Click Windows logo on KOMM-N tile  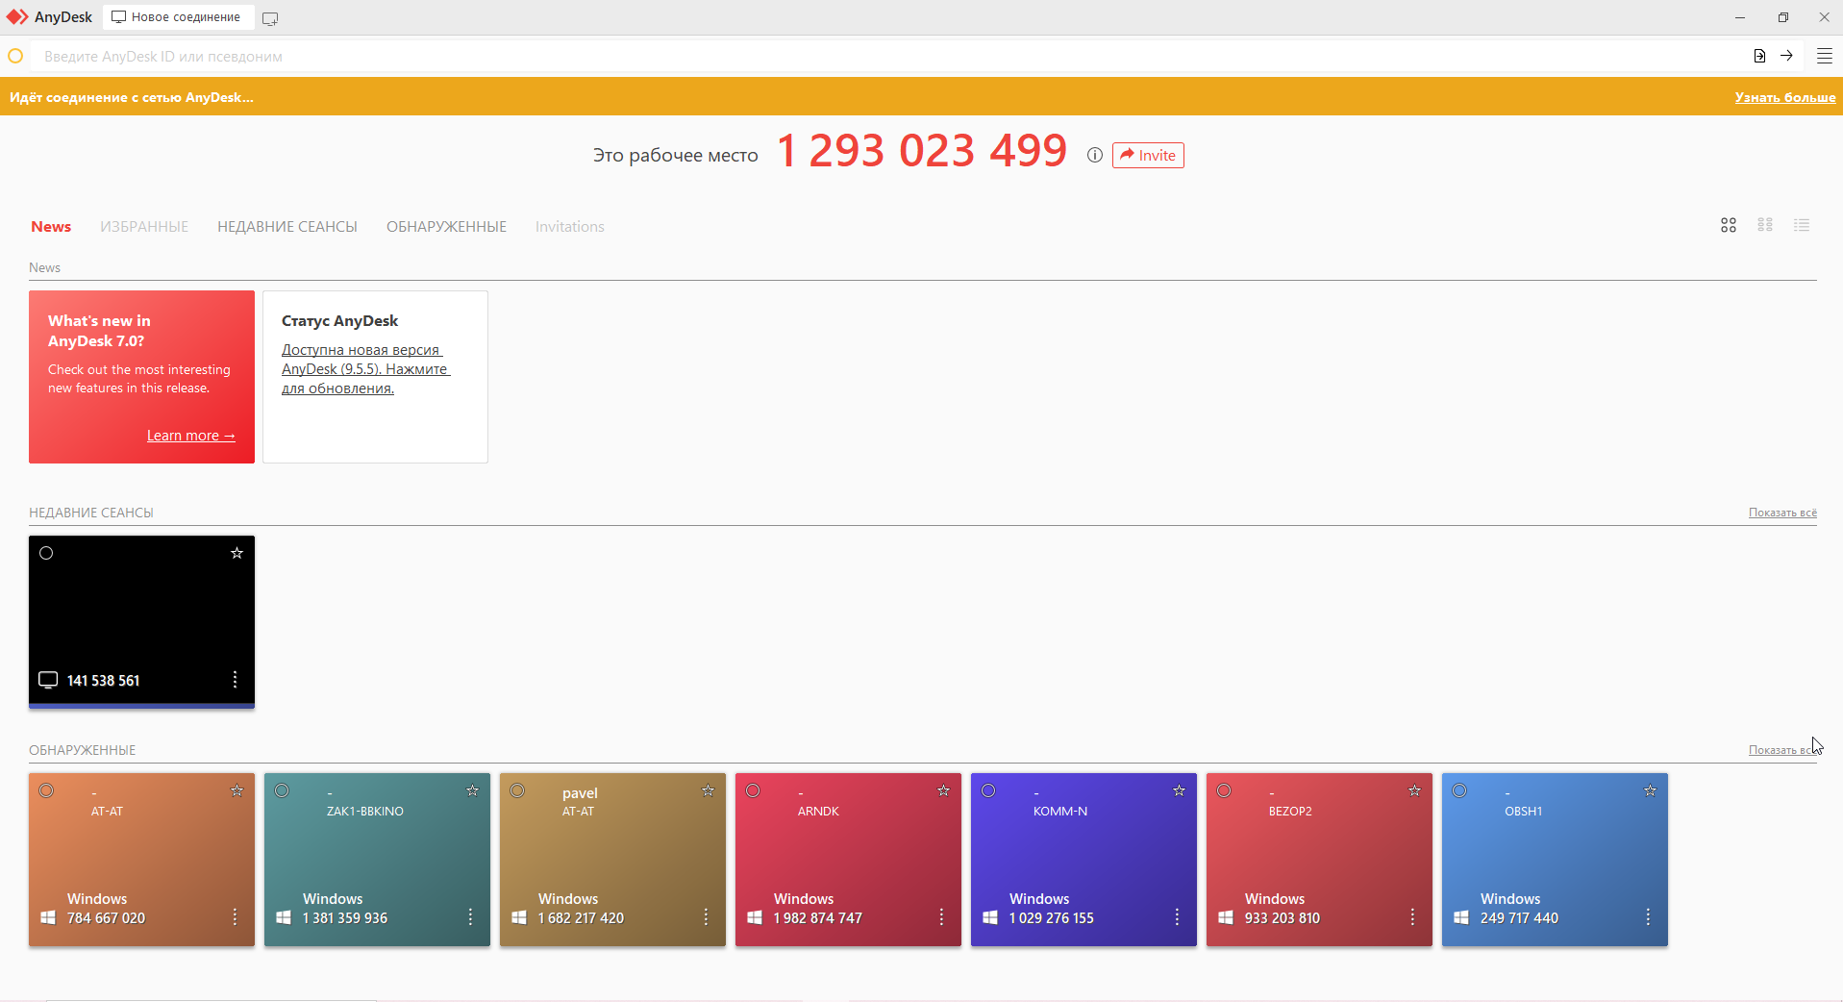click(x=990, y=918)
